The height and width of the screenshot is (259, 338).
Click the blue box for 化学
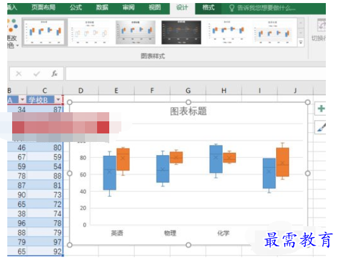pos(216,159)
